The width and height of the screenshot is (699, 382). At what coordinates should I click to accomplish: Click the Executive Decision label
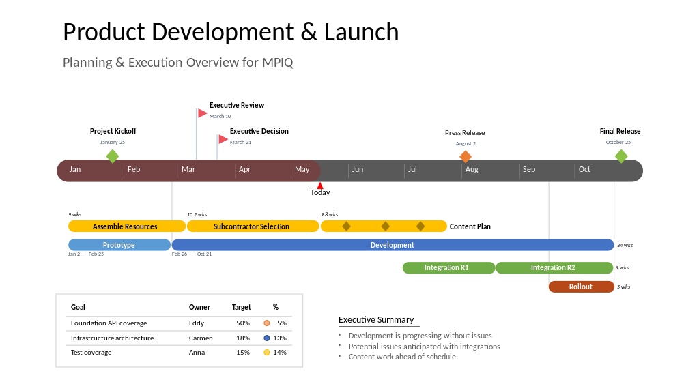[259, 131]
